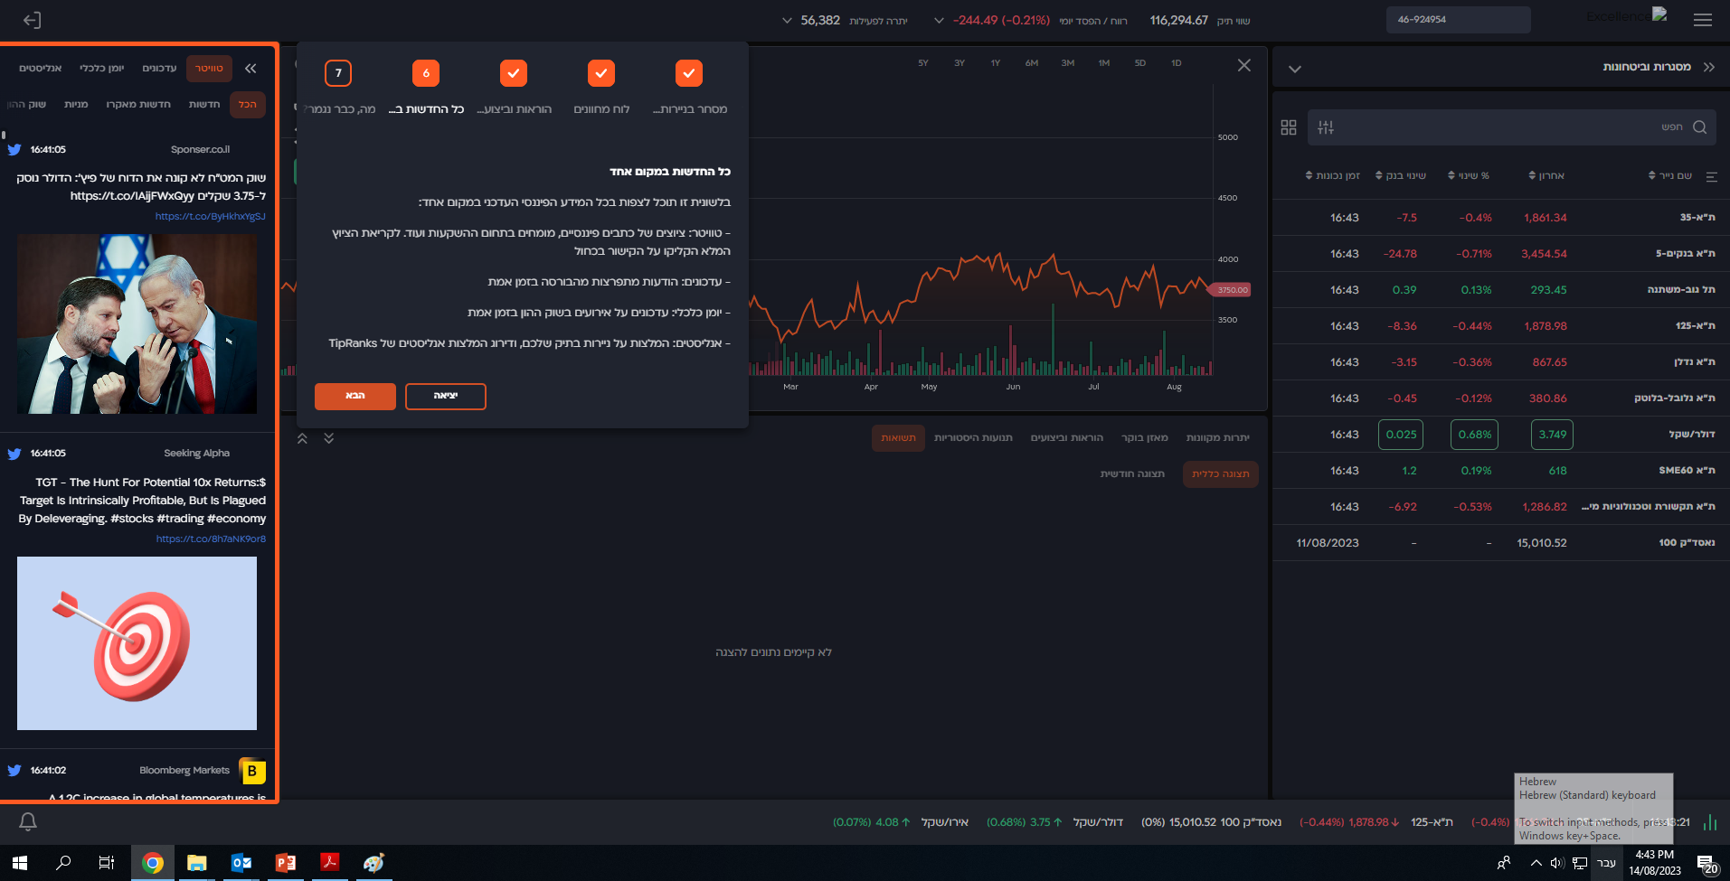Collapse the news panel double-chevron
1730x881 pixels.
point(251,69)
